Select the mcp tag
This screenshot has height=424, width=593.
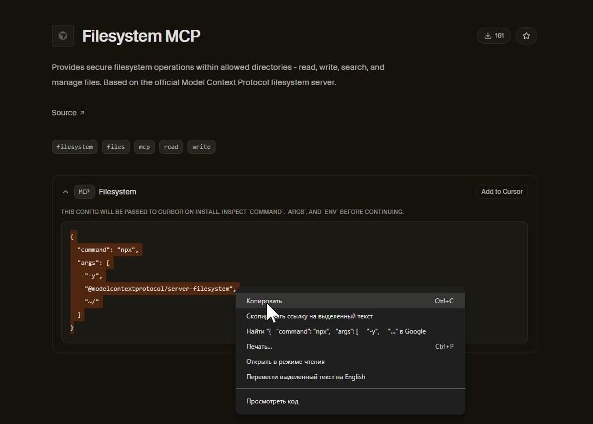point(145,147)
